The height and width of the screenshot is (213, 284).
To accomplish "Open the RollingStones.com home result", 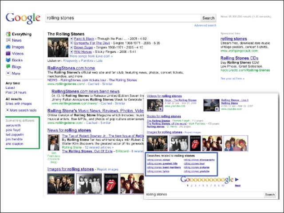I will click(71, 68).
